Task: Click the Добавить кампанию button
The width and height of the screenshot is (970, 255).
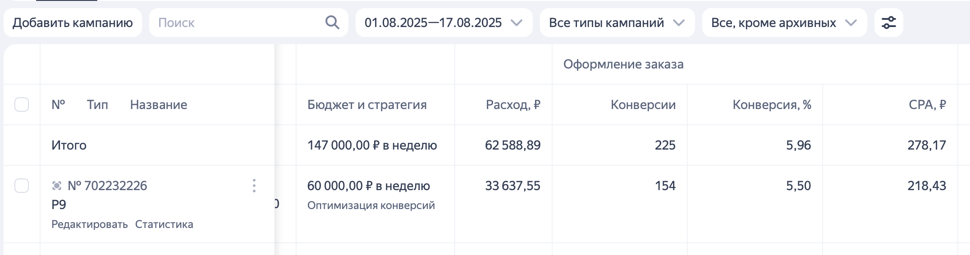Action: tap(73, 23)
